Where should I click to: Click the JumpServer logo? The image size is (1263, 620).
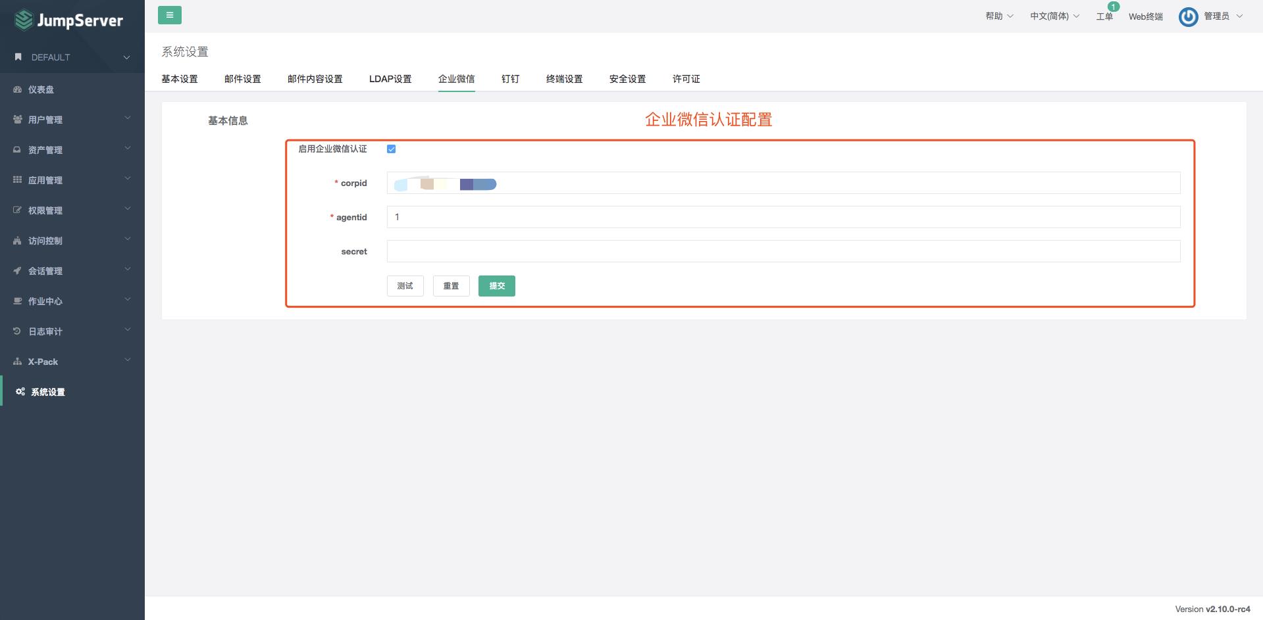click(69, 20)
